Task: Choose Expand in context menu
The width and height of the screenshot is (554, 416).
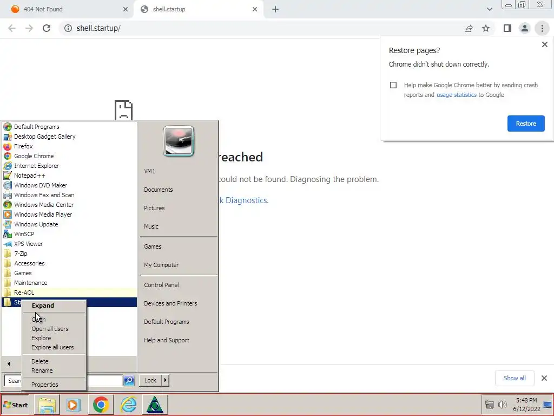Action: [54, 305]
